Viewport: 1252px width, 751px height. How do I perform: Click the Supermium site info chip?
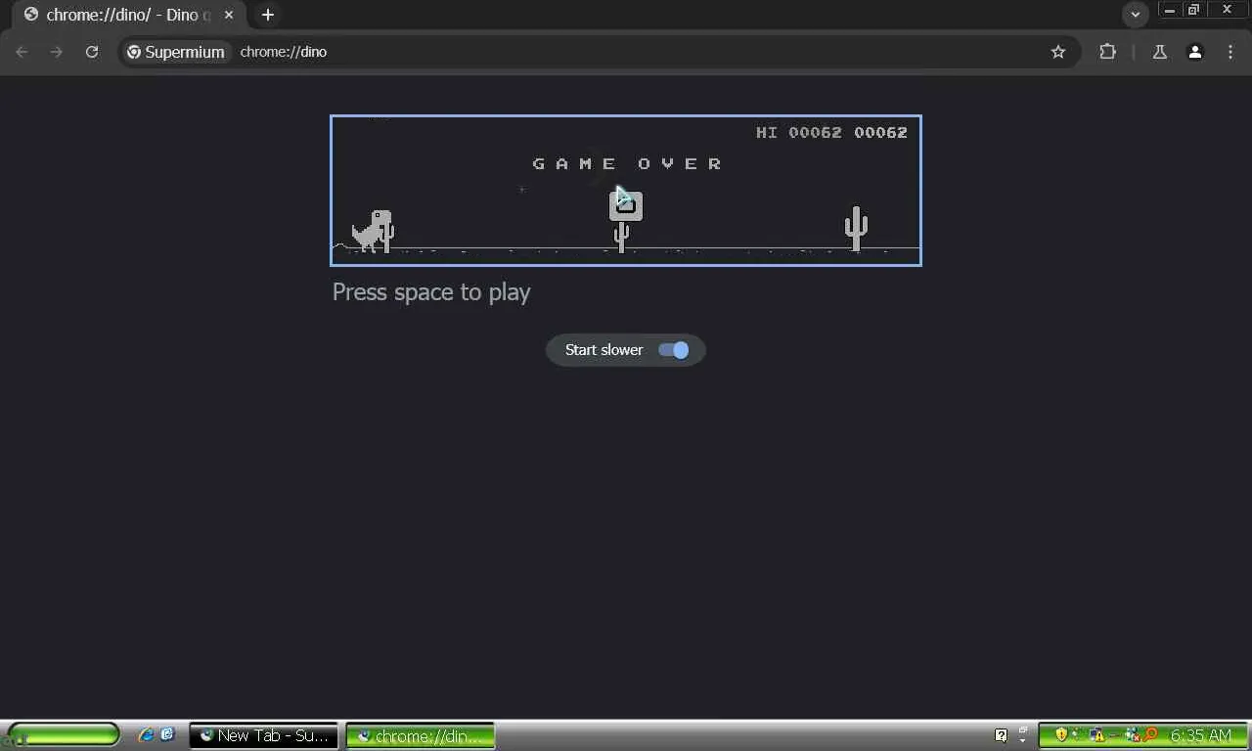tap(176, 52)
